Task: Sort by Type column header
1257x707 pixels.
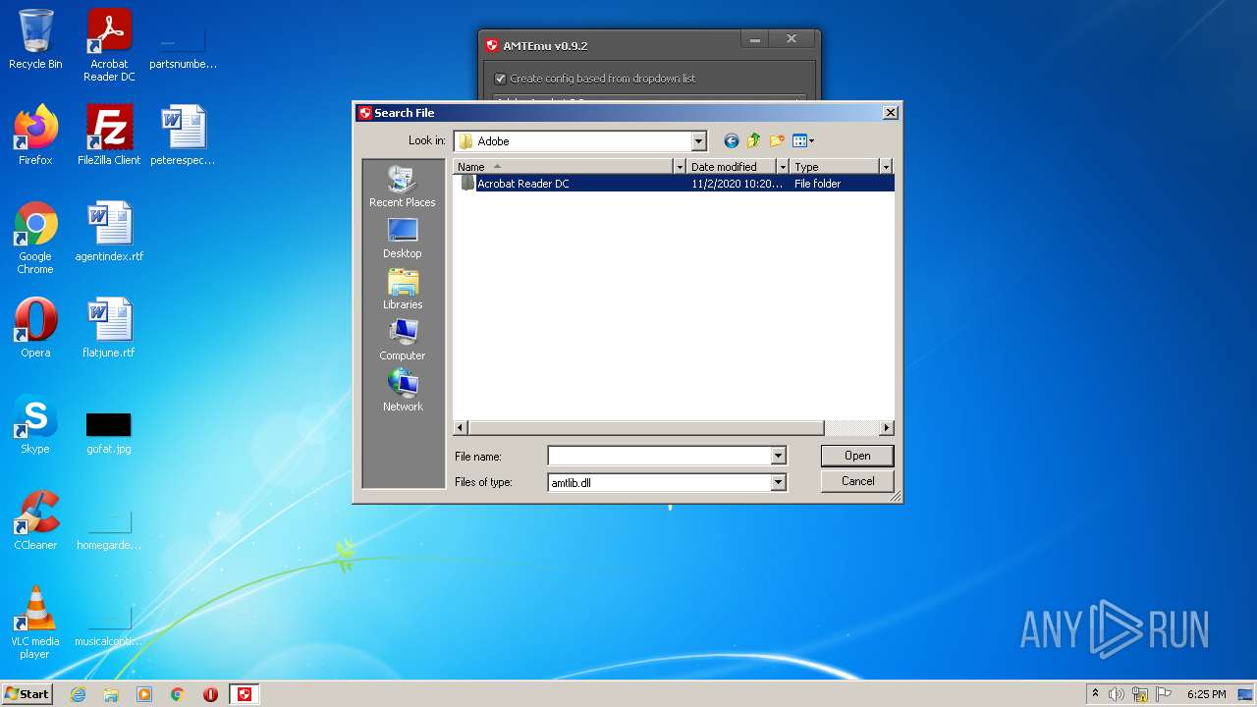Action: (835, 167)
